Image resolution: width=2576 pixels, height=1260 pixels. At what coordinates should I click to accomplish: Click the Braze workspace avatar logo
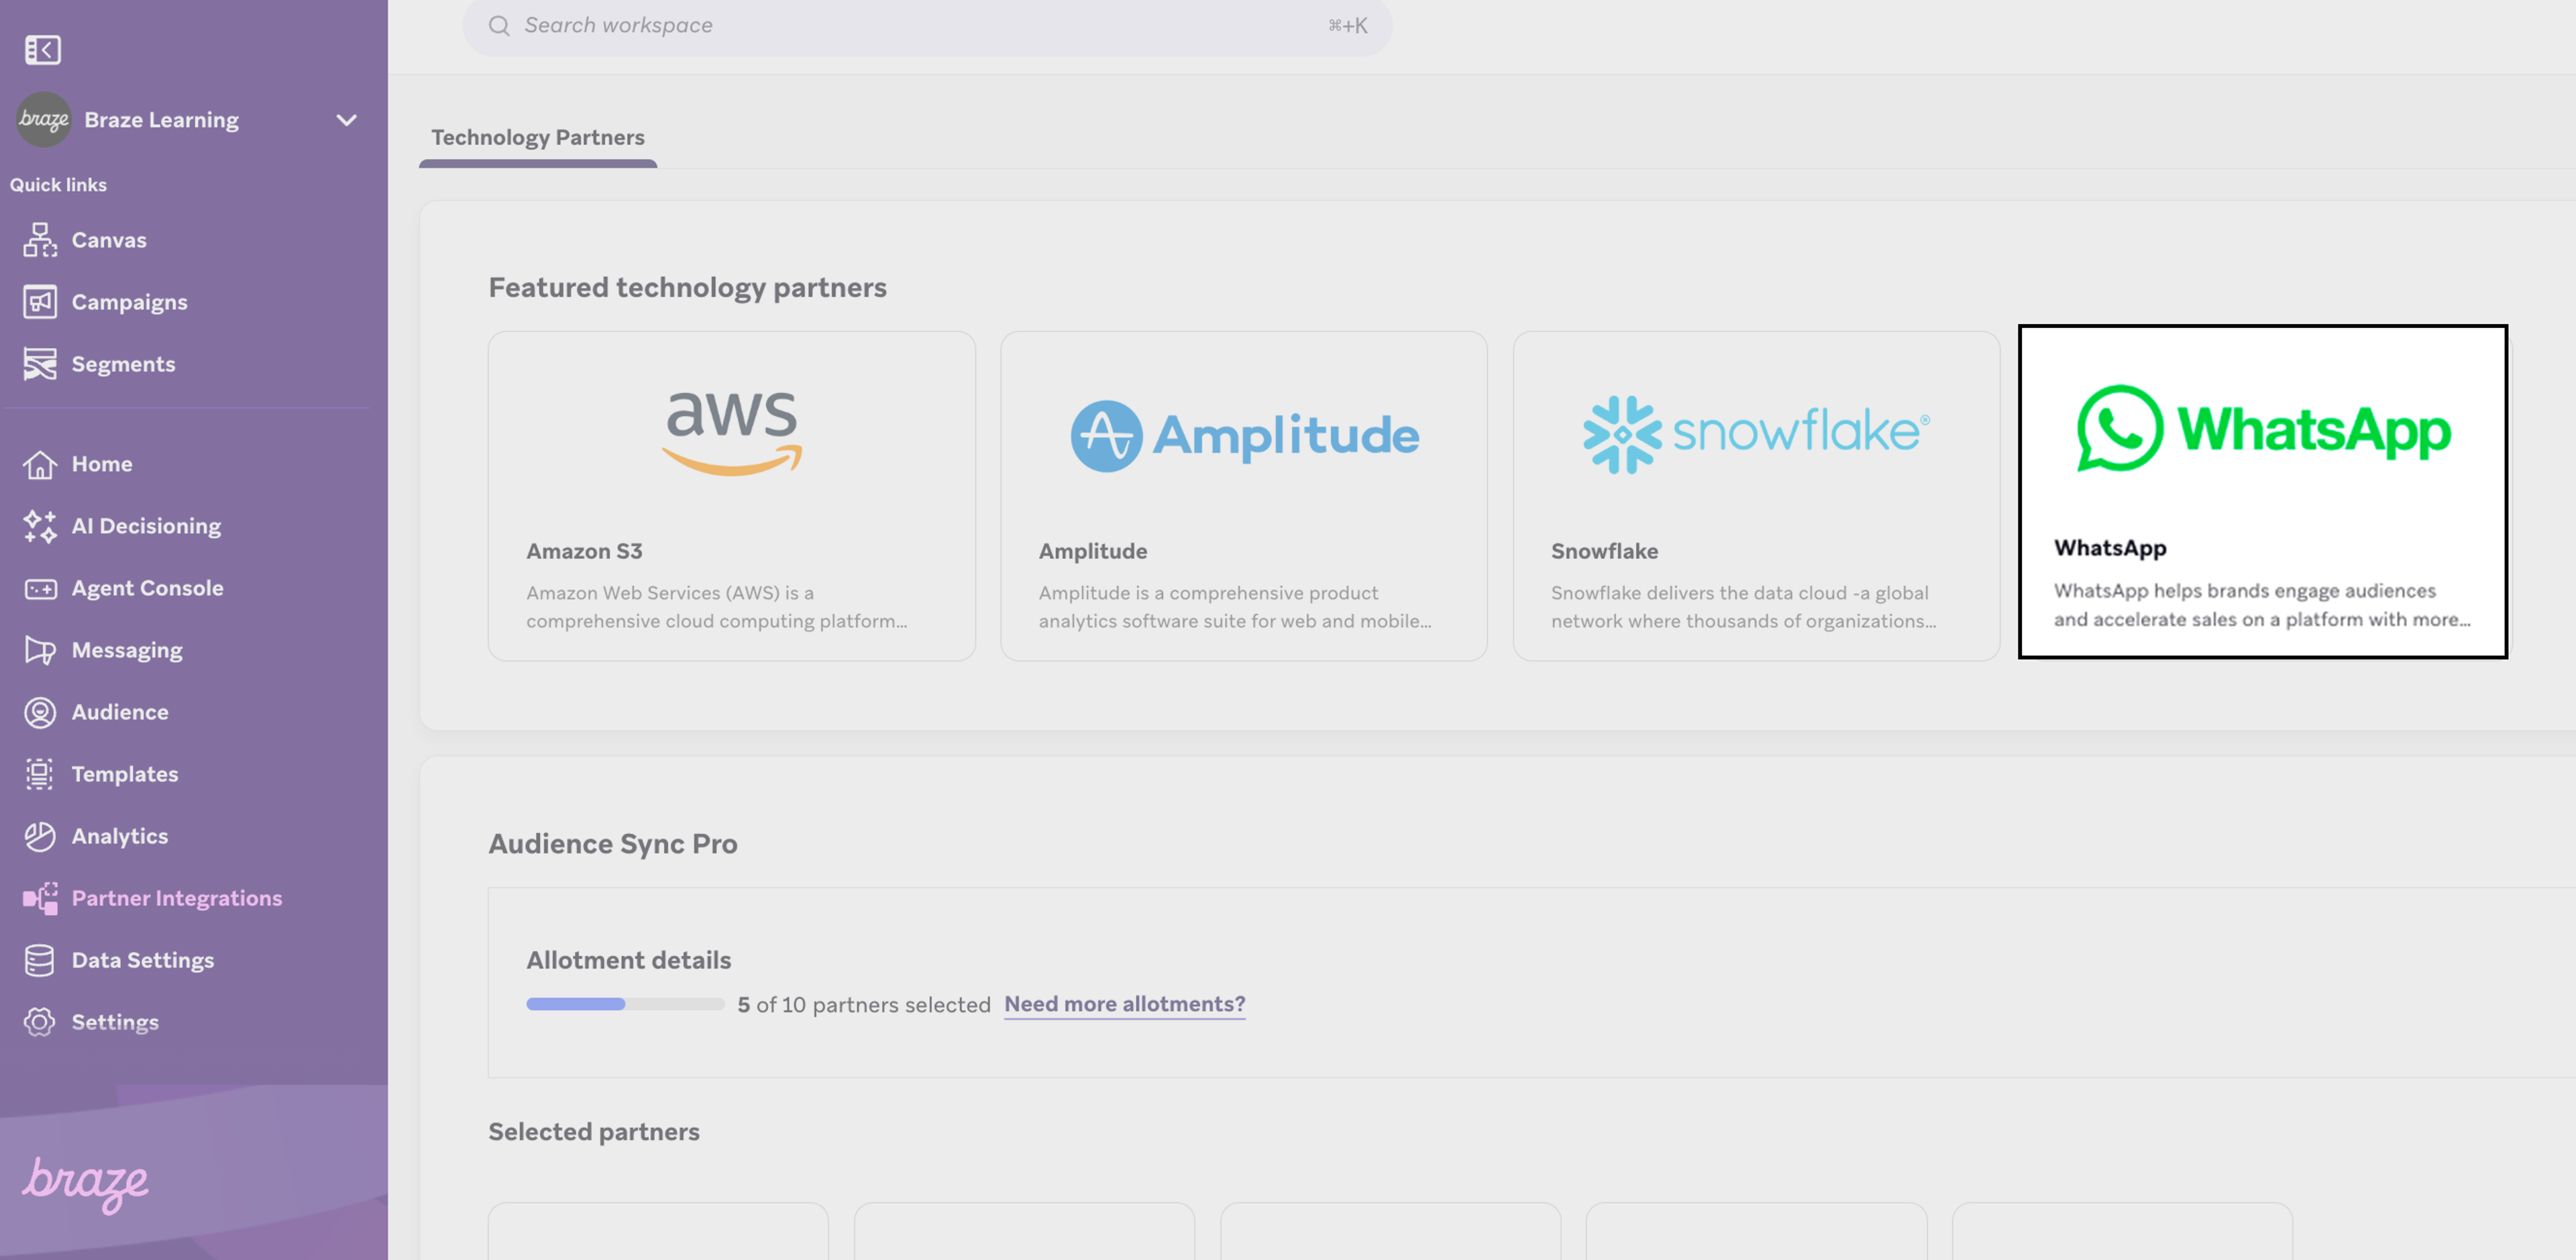coord(44,120)
